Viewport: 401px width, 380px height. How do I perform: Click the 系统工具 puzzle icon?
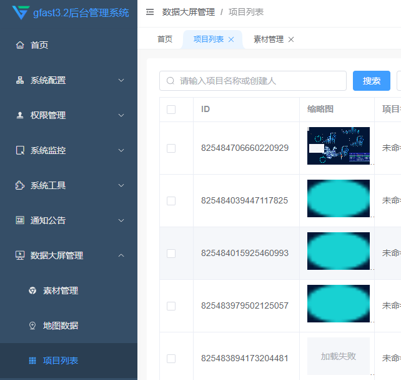[x=20, y=185]
